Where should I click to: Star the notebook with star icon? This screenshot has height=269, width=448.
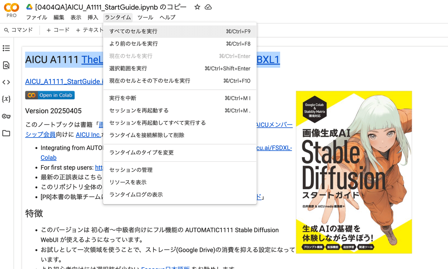(197, 7)
